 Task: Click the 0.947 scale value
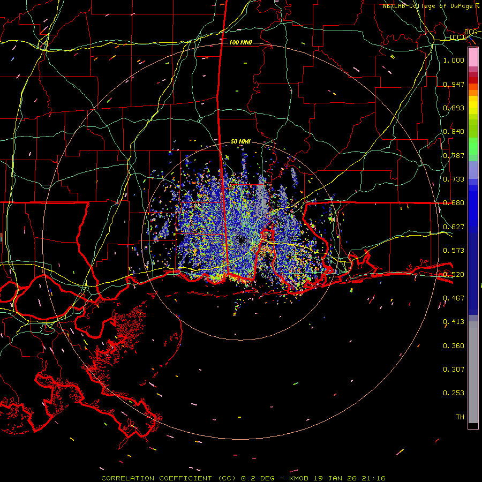[454, 84]
